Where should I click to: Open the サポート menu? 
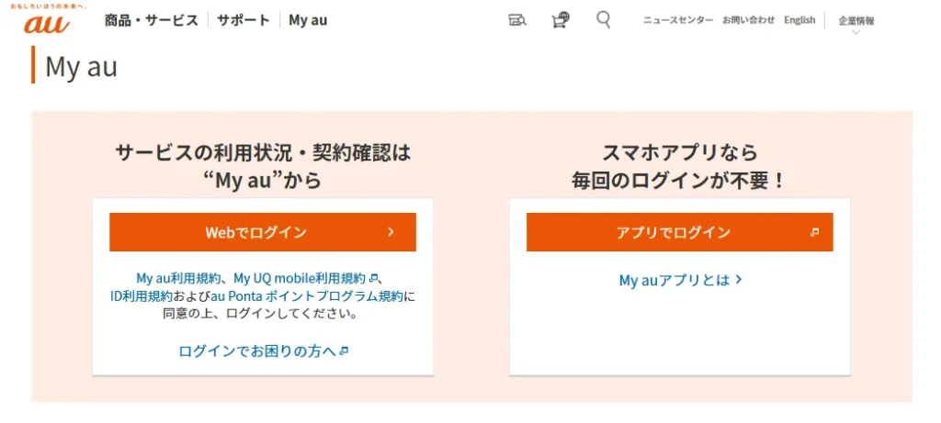coord(244,20)
